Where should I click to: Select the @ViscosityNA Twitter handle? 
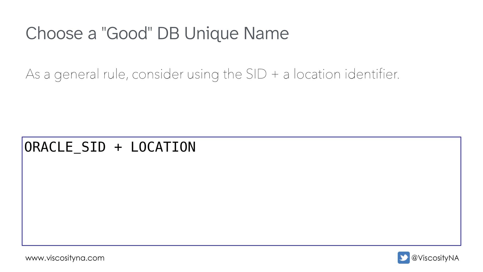point(435,258)
